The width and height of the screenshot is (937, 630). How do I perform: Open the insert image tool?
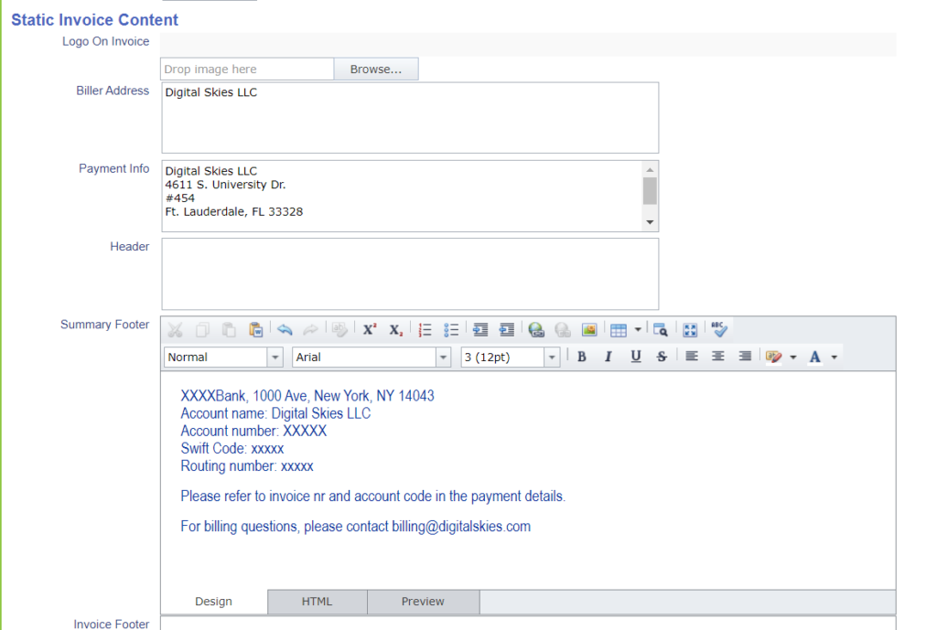pyautogui.click(x=589, y=330)
